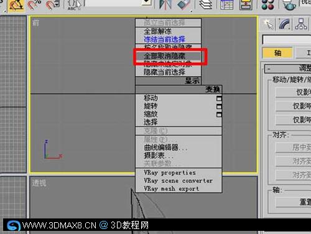Open VRay scene converter
This screenshot has width=311, height=234.
178,180
